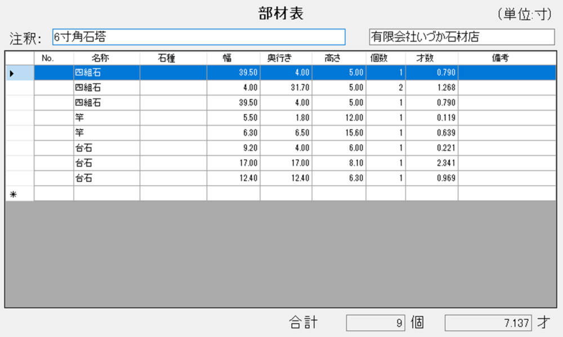Click the current-row arrow indicator in the row header
Screen dimensions: 563x337
12,73
